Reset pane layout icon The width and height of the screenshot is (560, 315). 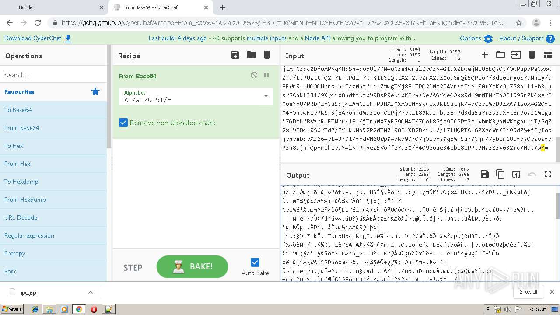(548, 55)
